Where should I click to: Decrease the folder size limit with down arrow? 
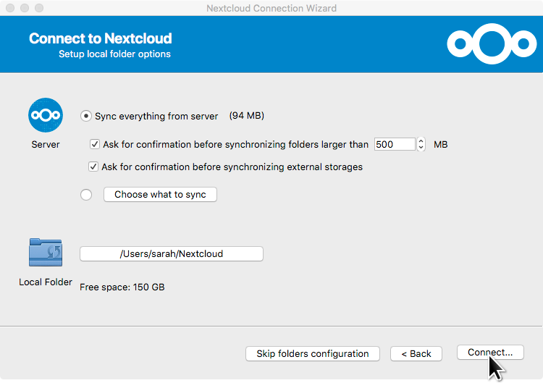(x=421, y=148)
